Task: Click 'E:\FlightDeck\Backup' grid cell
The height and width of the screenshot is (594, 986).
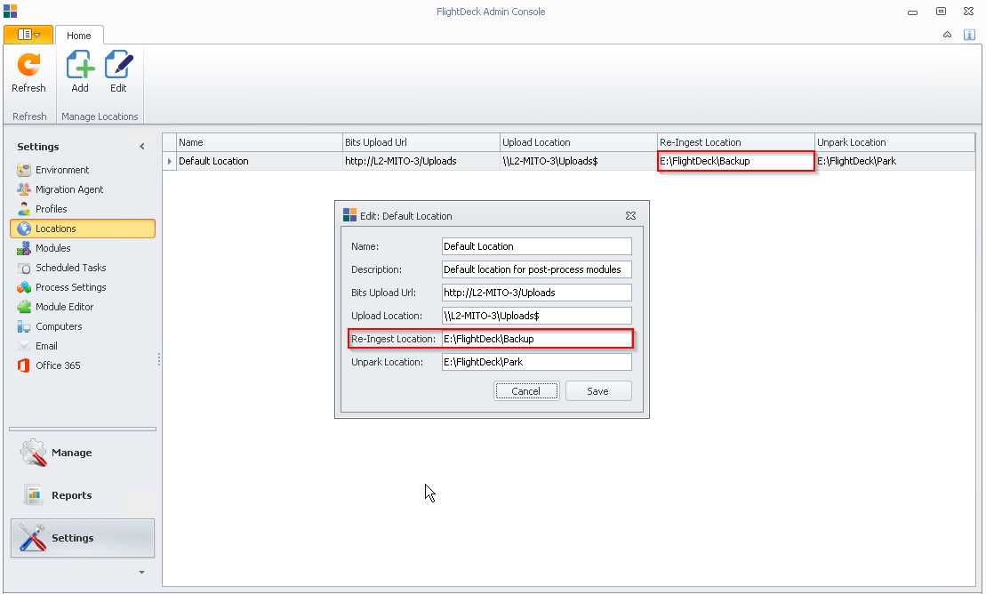Action: (736, 161)
